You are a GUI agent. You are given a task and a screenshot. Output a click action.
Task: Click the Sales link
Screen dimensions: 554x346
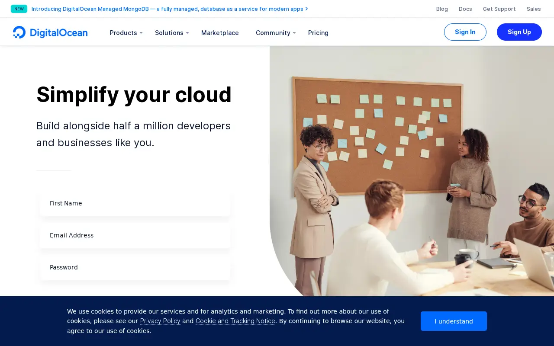tap(534, 9)
